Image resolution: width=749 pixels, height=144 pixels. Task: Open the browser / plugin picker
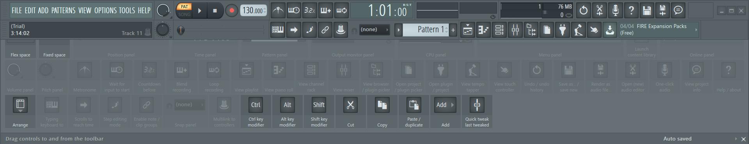coord(531,30)
